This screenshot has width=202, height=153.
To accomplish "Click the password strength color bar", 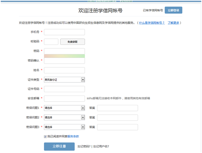I will pyautogui.click(x=64, y=56).
